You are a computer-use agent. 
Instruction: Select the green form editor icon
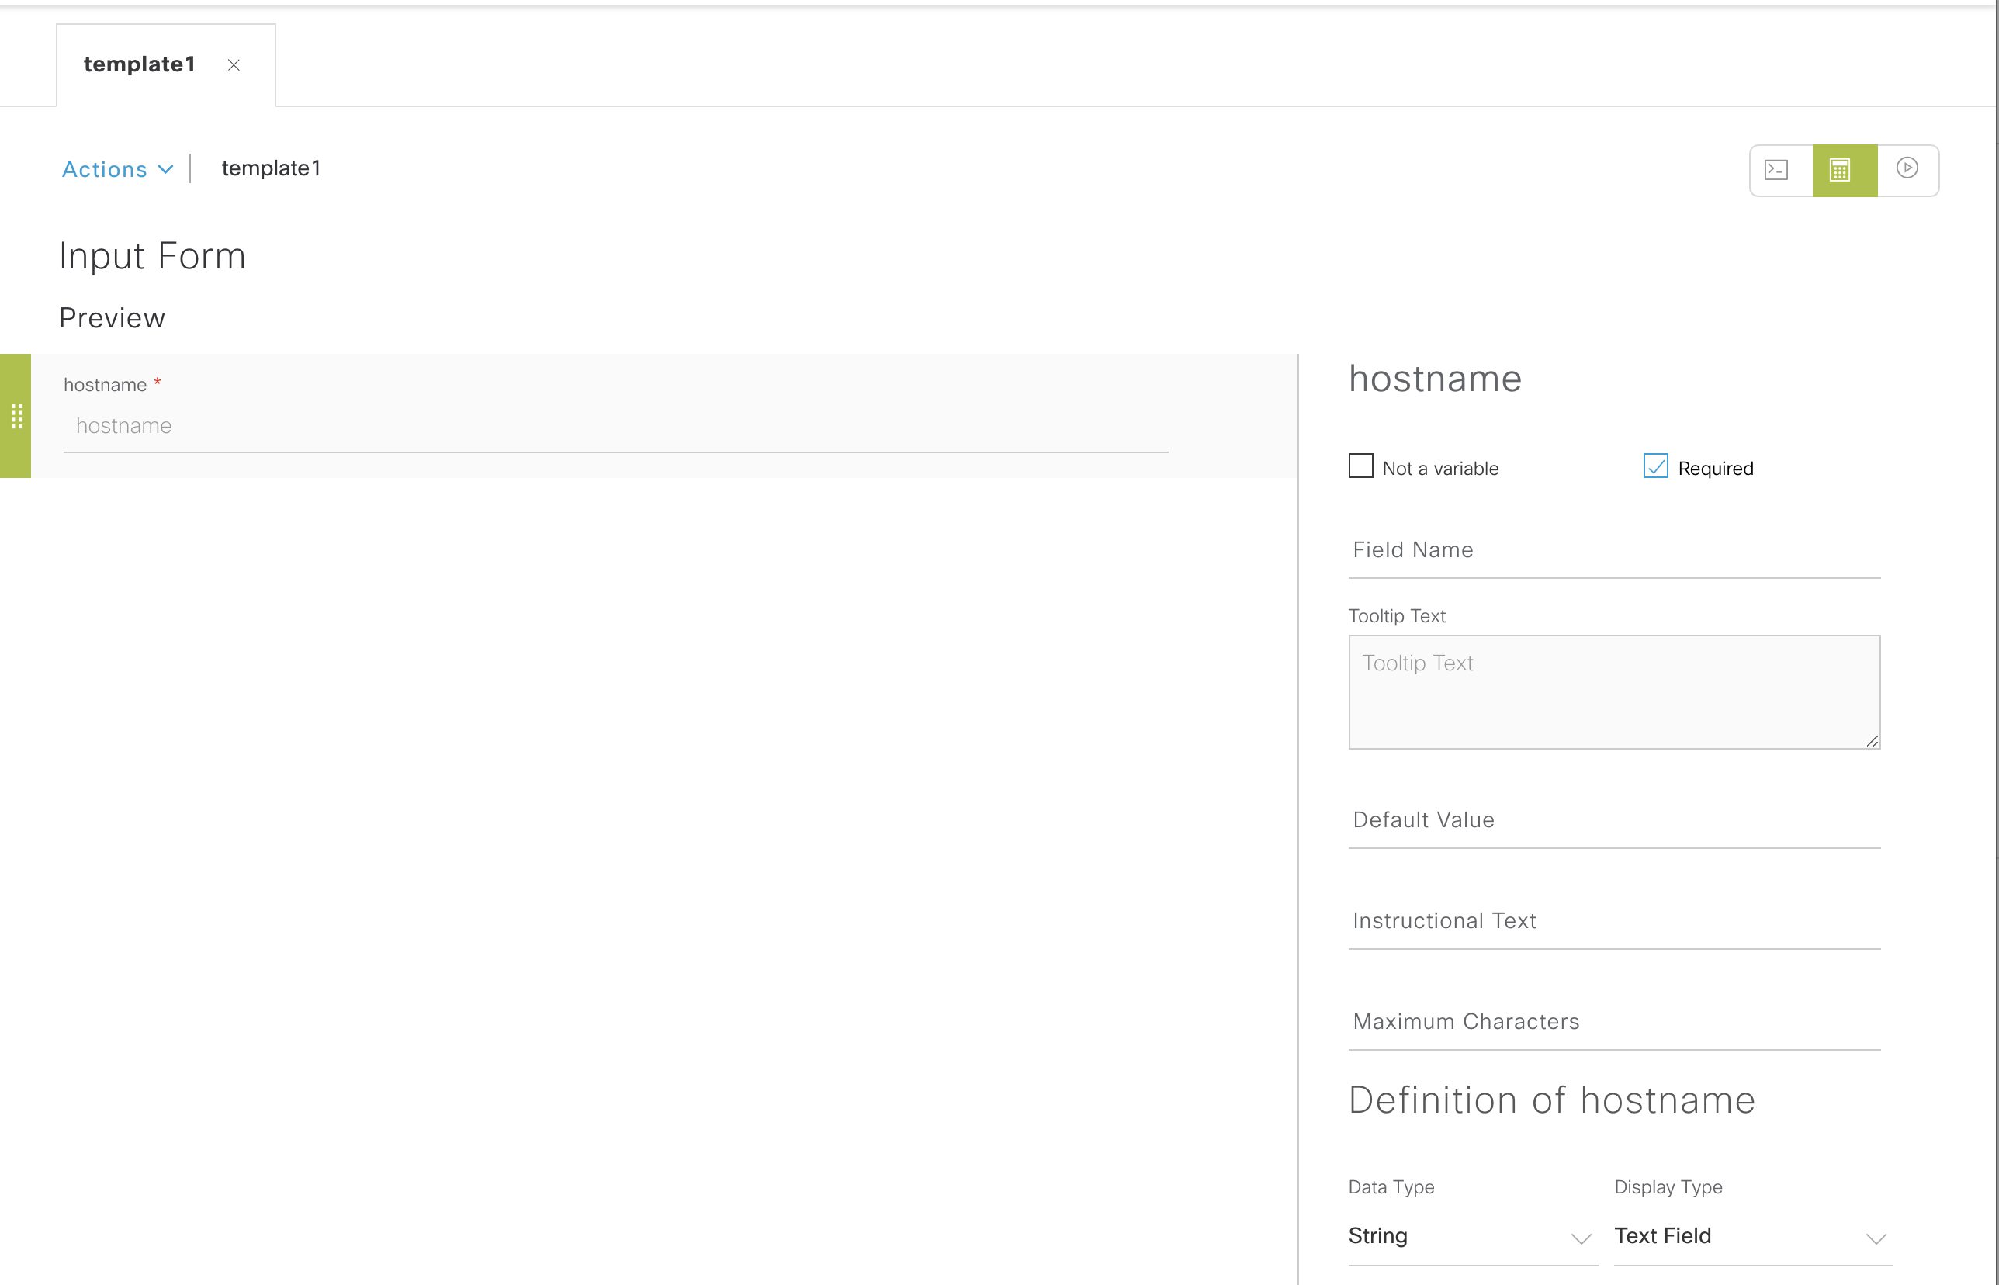1844,170
